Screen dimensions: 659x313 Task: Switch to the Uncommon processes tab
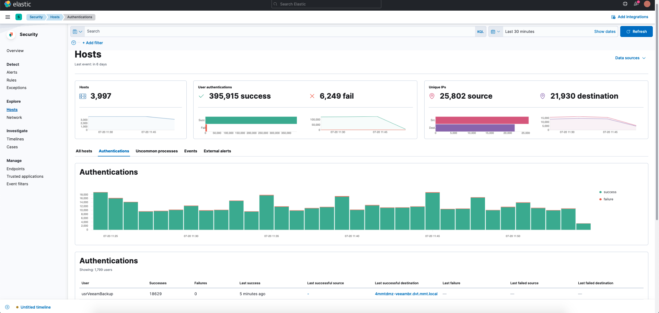point(157,151)
